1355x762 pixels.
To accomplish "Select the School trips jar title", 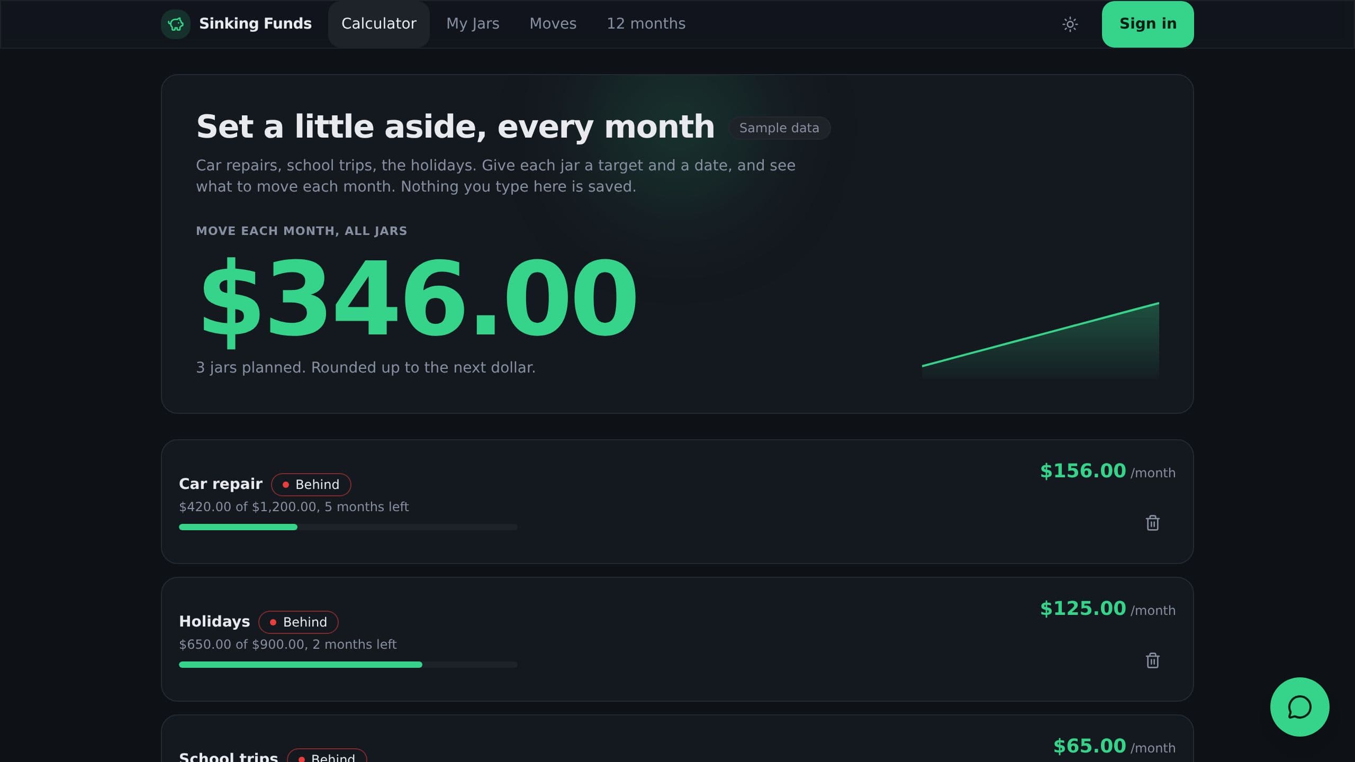I will tap(228, 757).
